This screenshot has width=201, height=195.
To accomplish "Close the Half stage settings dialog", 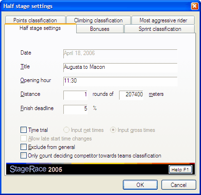I will click(194, 6).
